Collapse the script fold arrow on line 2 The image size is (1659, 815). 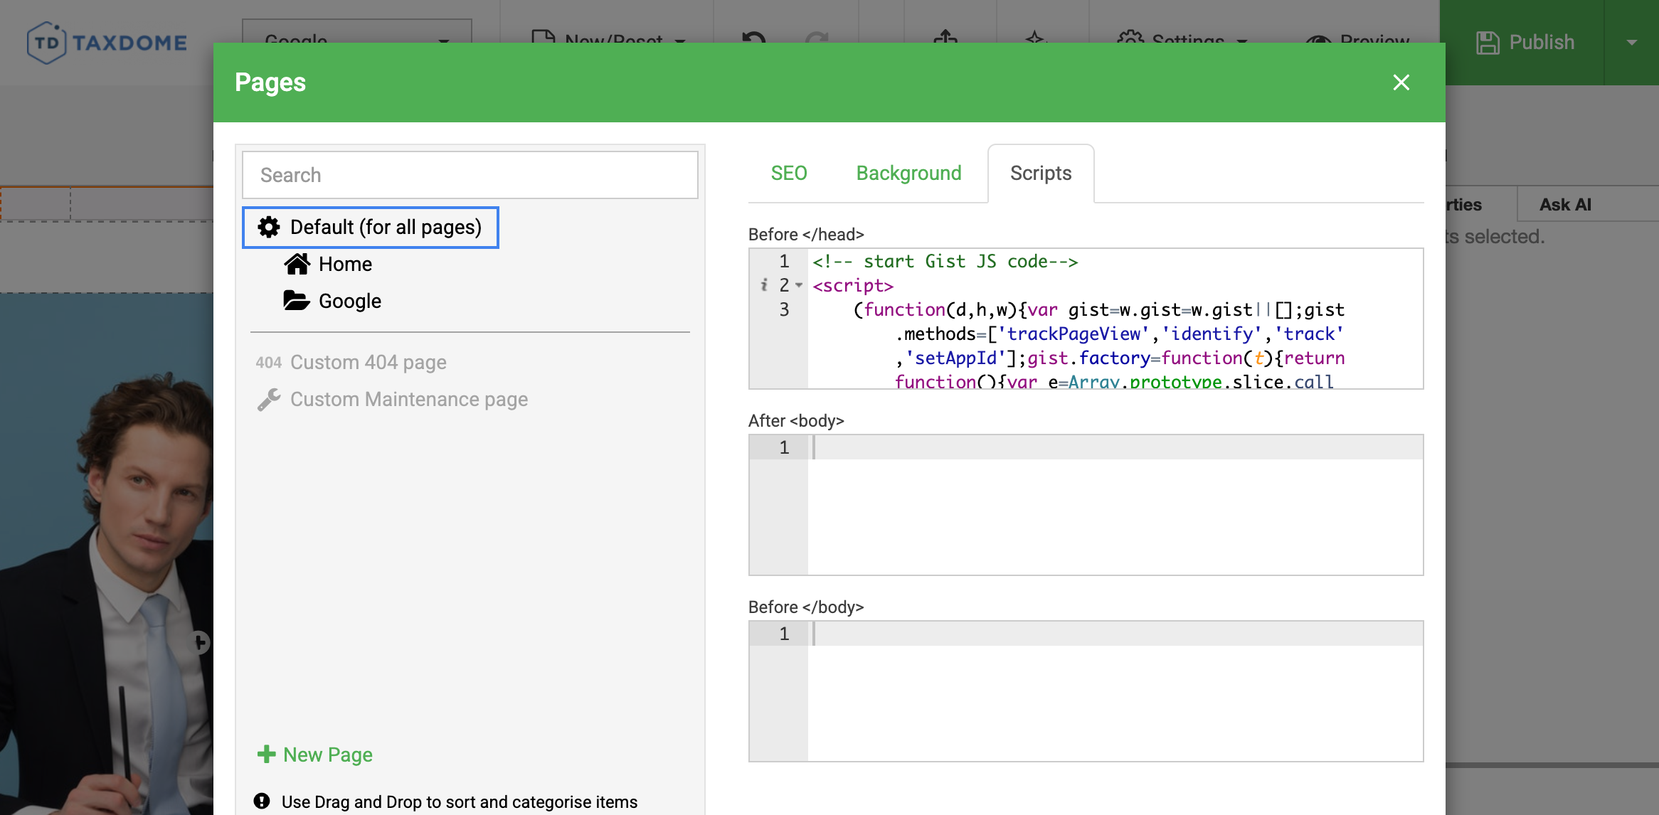pyautogui.click(x=799, y=286)
